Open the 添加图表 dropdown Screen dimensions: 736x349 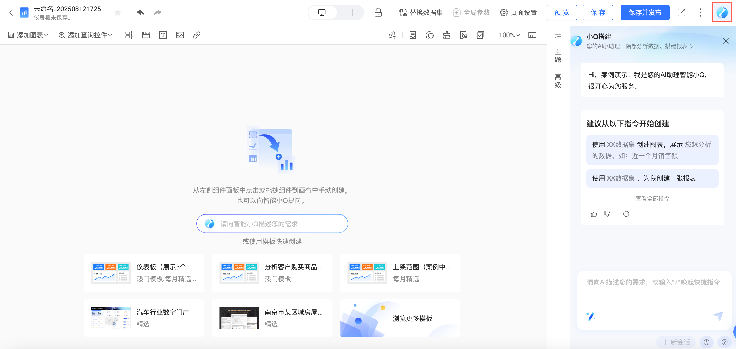pyautogui.click(x=28, y=35)
